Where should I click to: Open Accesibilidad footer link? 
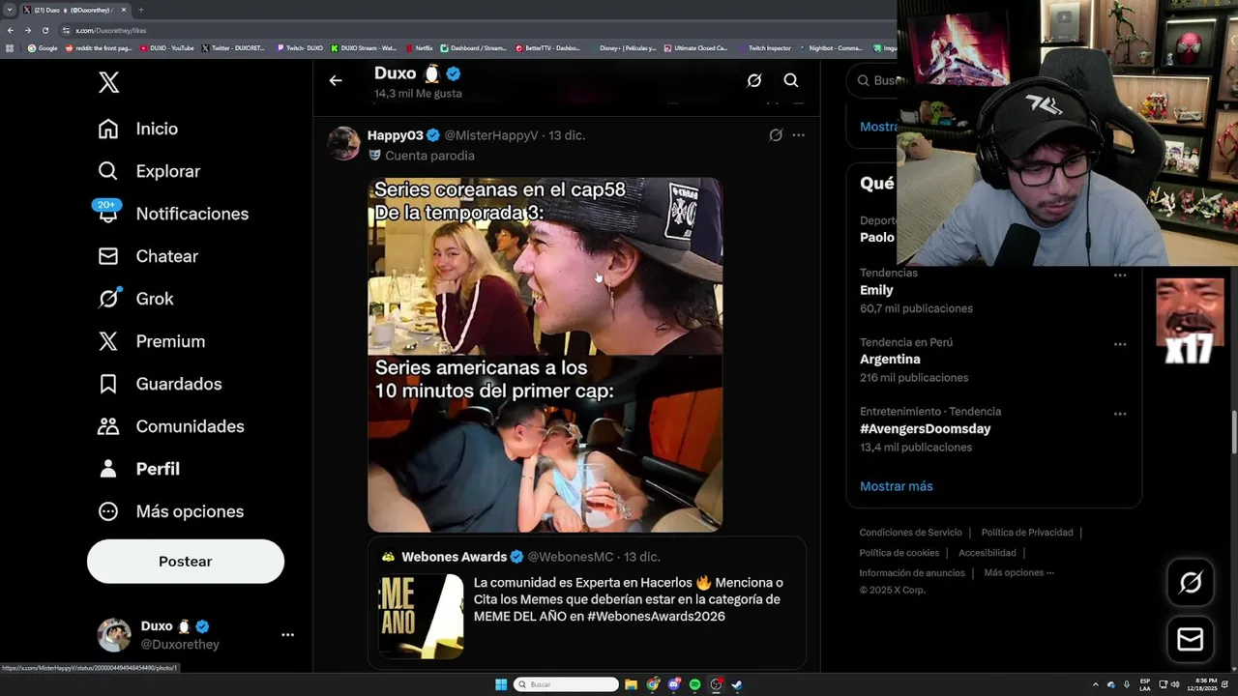click(987, 553)
